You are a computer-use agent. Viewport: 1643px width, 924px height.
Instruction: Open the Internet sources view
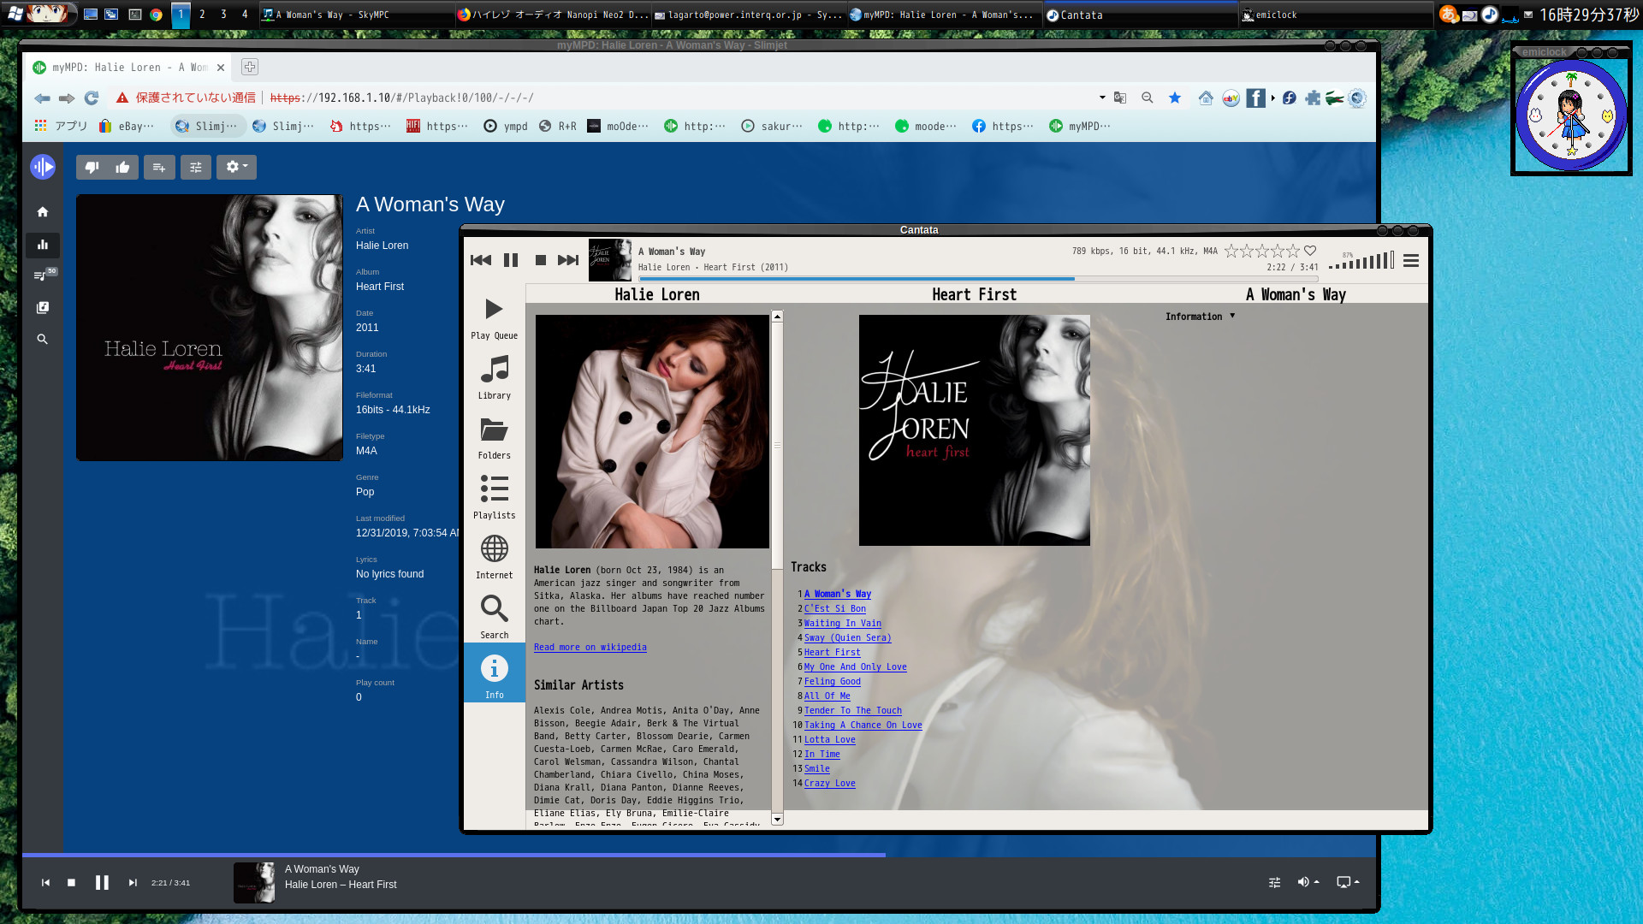click(494, 558)
